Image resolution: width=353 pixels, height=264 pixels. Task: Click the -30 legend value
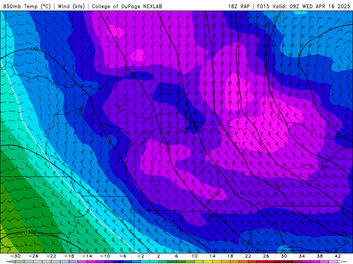(x=15, y=256)
